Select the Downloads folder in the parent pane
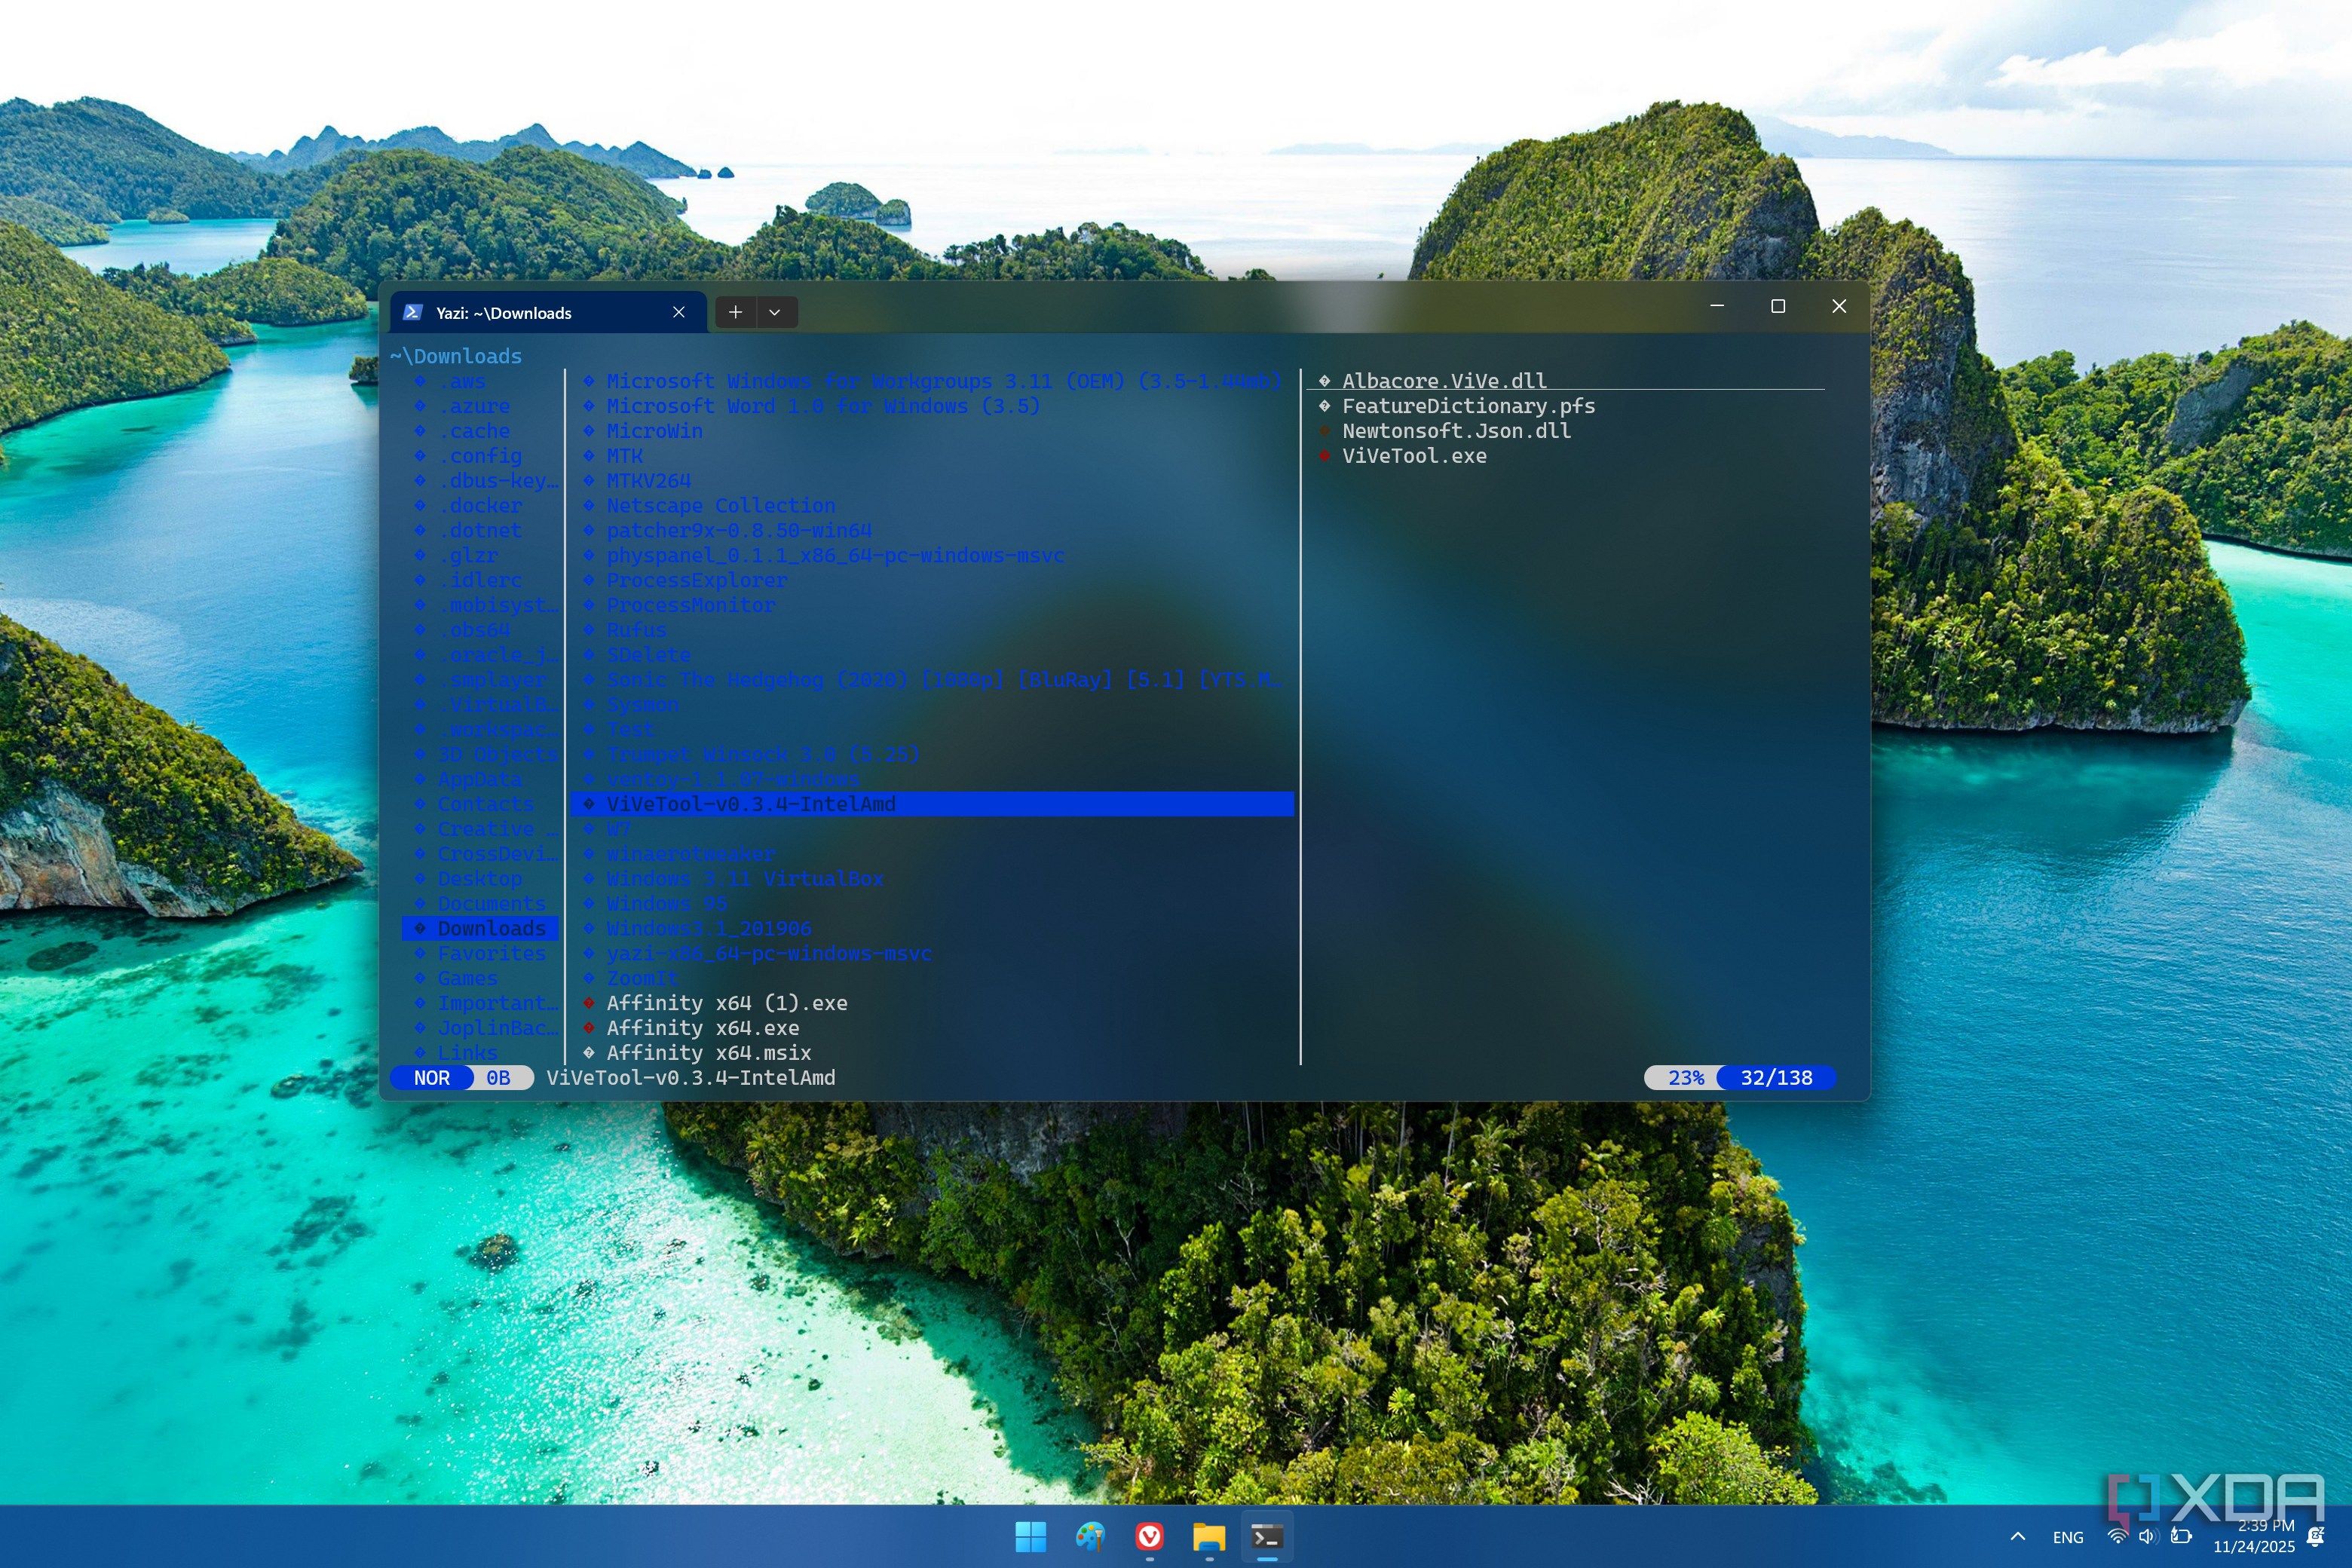Image resolution: width=2352 pixels, height=1568 pixels. tap(481, 929)
